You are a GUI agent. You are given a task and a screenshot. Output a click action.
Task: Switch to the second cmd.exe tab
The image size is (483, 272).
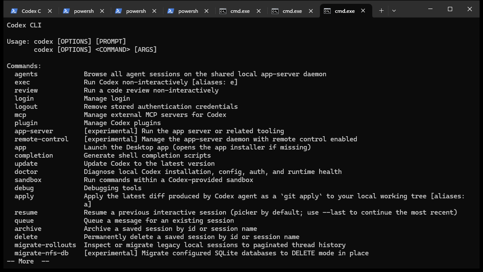click(x=292, y=11)
